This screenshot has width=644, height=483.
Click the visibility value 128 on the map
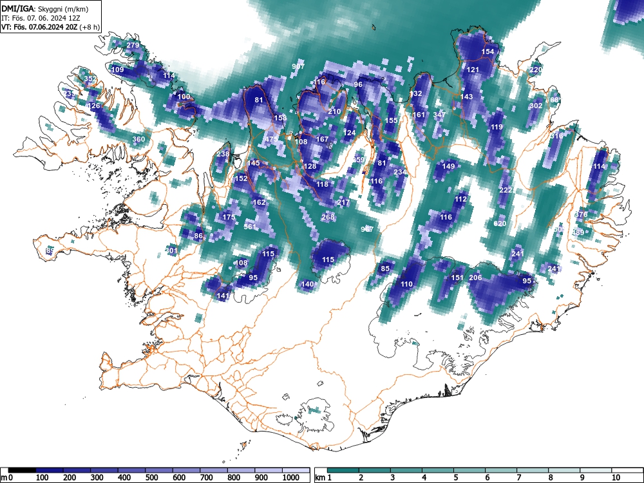click(310, 166)
